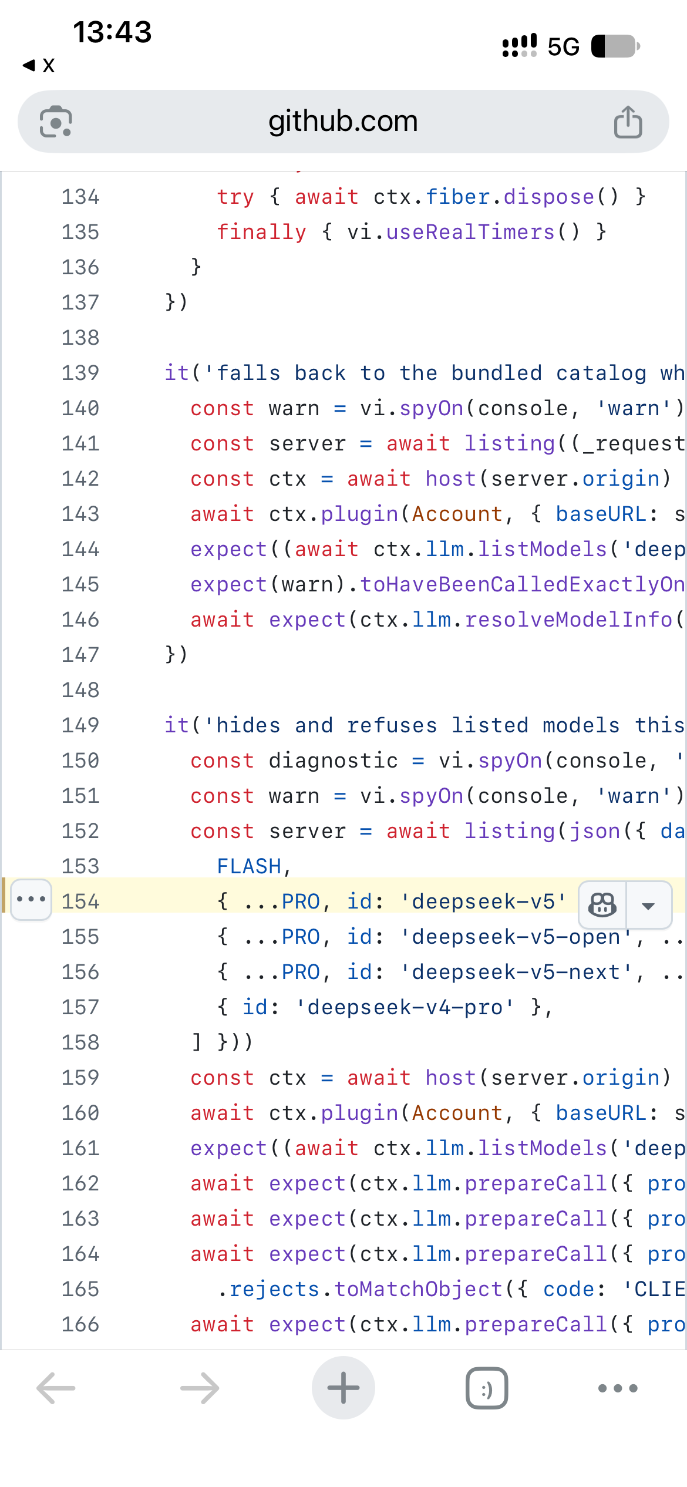Return to the X app via the back arrow

(x=39, y=65)
